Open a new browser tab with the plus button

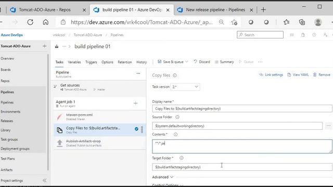[x=263, y=10]
